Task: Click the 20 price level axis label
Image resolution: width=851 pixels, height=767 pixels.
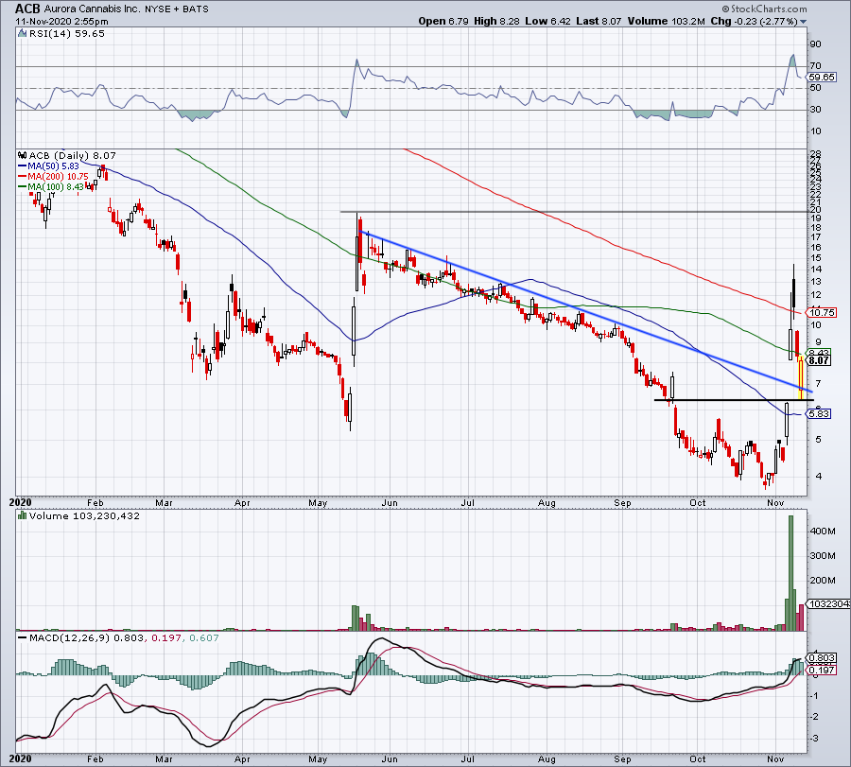Action: coord(815,210)
